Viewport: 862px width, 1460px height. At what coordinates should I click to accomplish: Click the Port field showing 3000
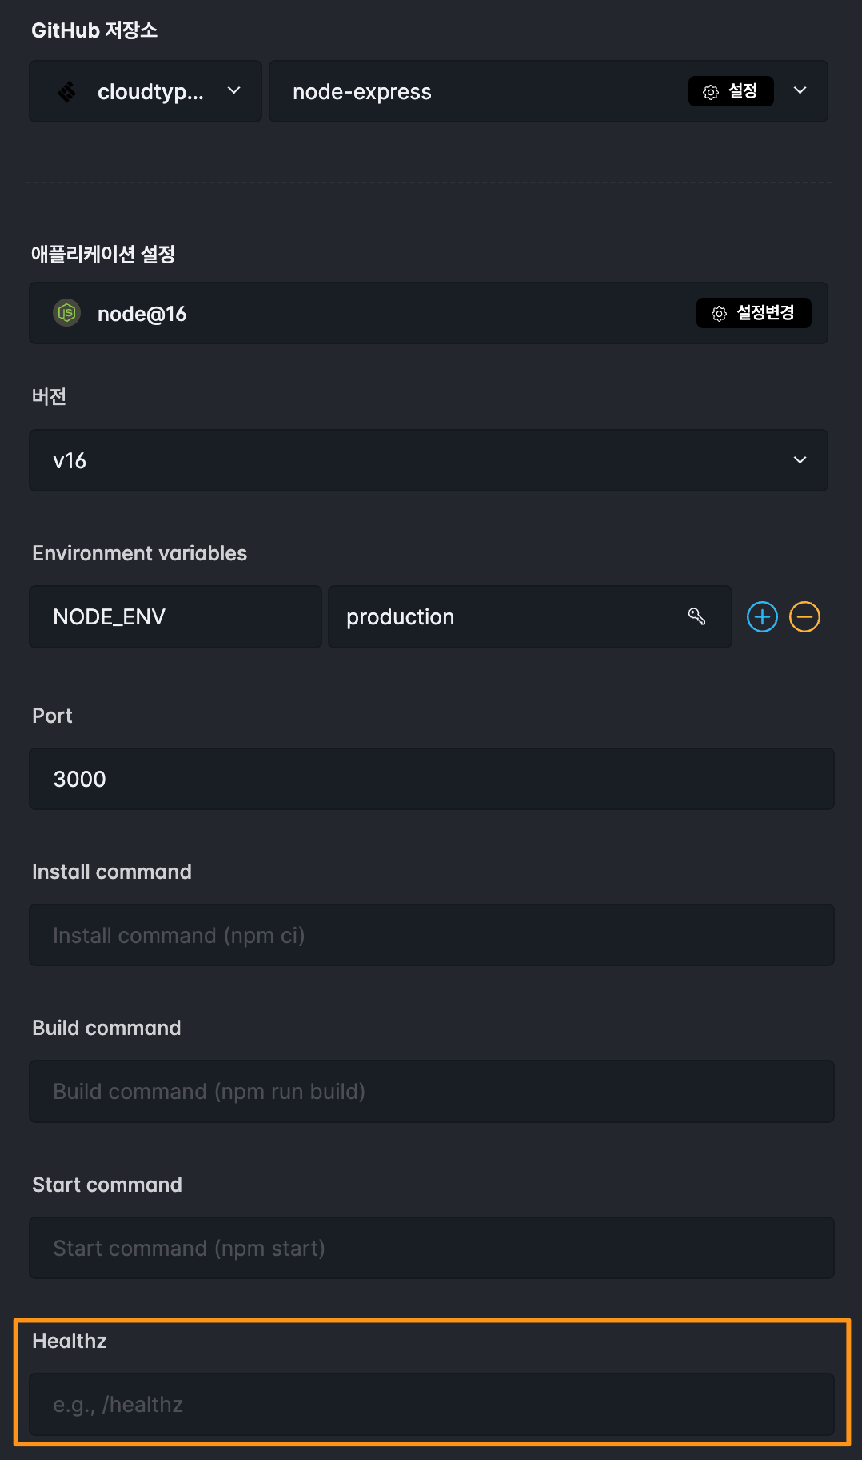tap(431, 779)
